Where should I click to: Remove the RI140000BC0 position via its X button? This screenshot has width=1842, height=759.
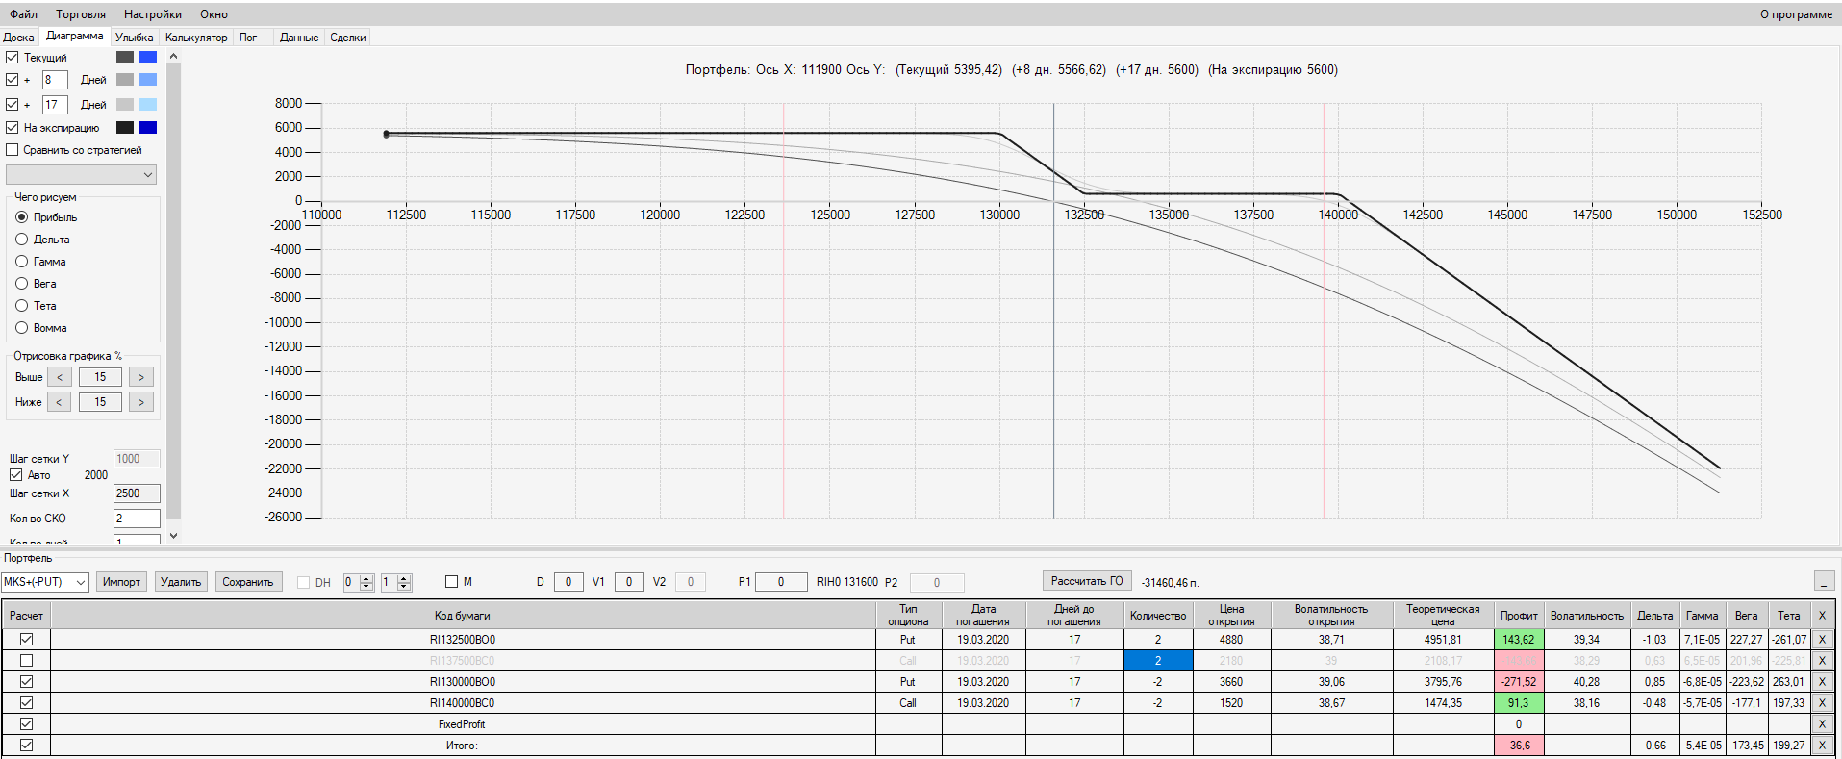click(1821, 703)
